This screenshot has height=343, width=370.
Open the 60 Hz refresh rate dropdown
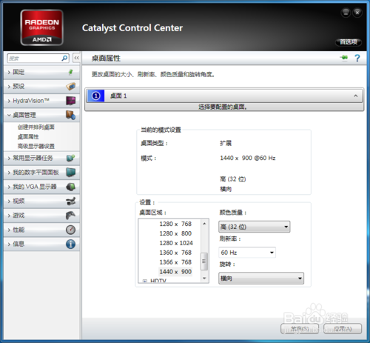[247, 253]
